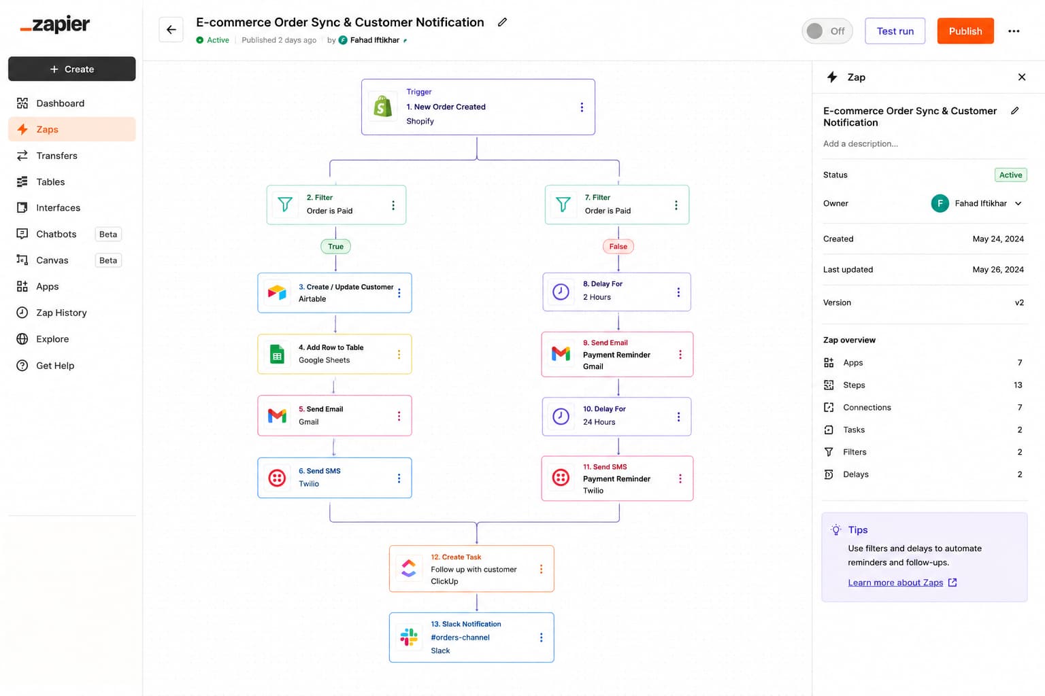Navigate to Interfaces section

coord(71,208)
